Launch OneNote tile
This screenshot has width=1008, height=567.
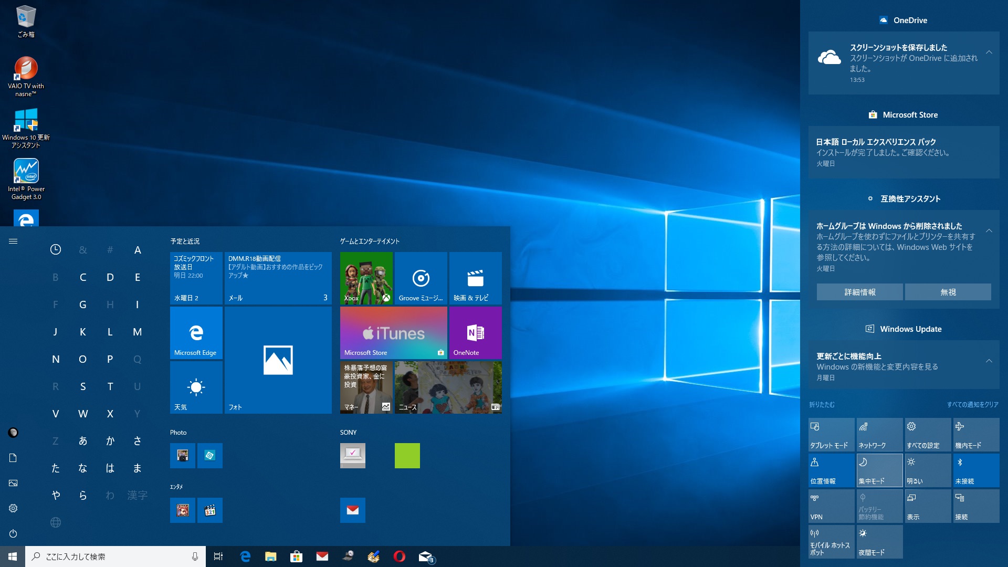coord(475,333)
